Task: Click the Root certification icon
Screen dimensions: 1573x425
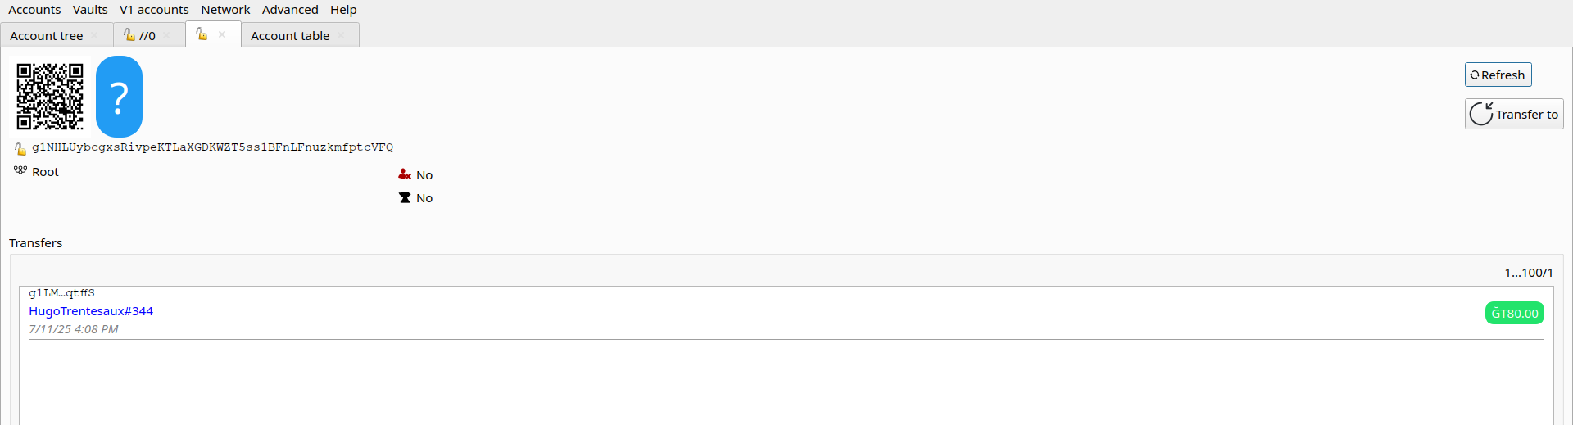Action: coord(20,170)
